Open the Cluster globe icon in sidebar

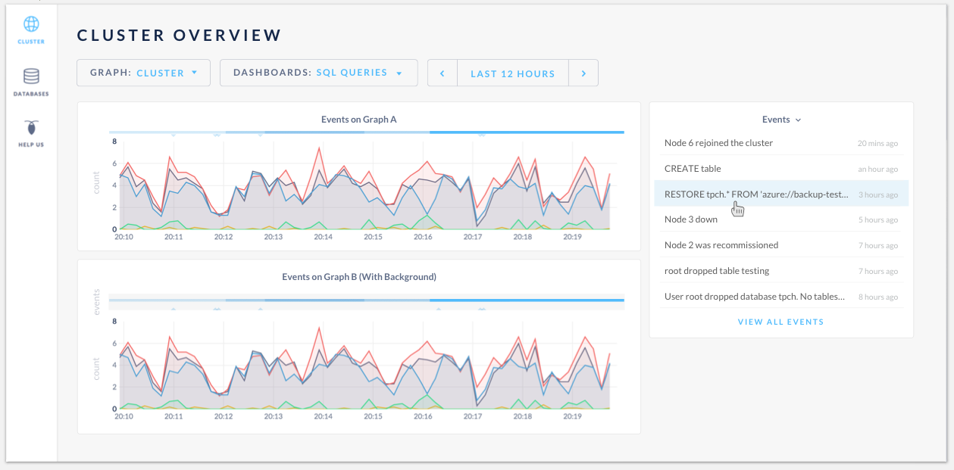click(31, 23)
